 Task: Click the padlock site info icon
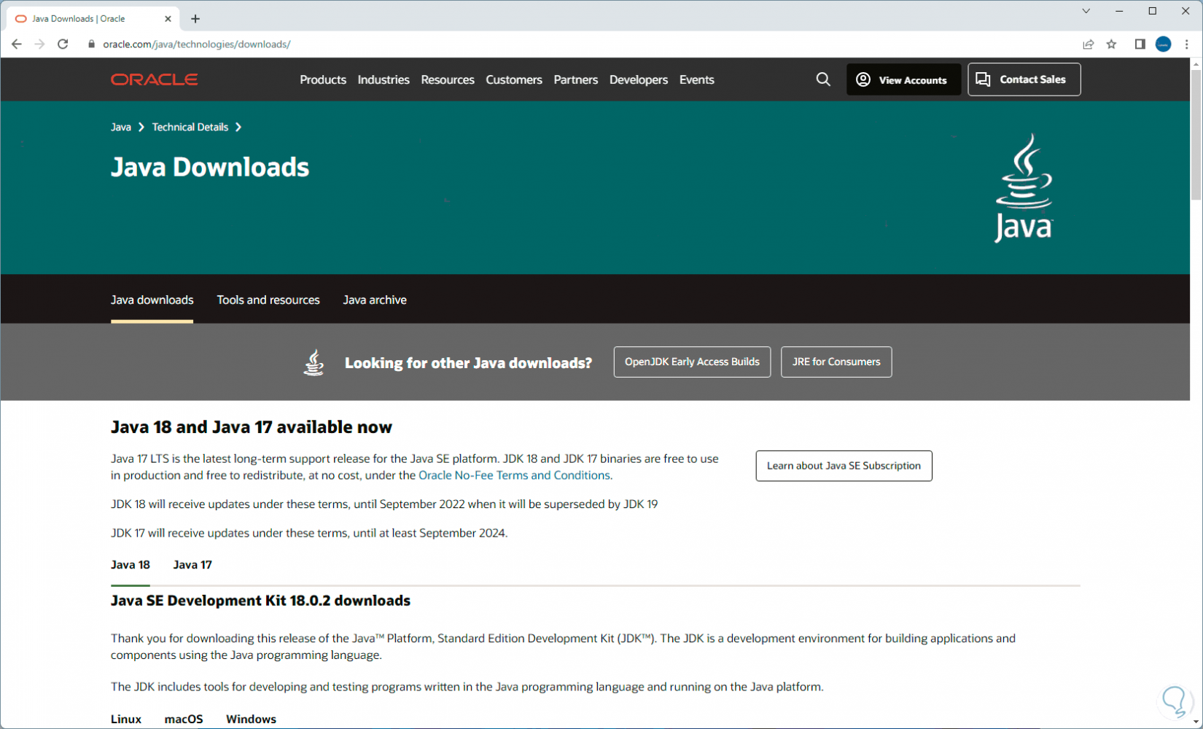point(91,44)
